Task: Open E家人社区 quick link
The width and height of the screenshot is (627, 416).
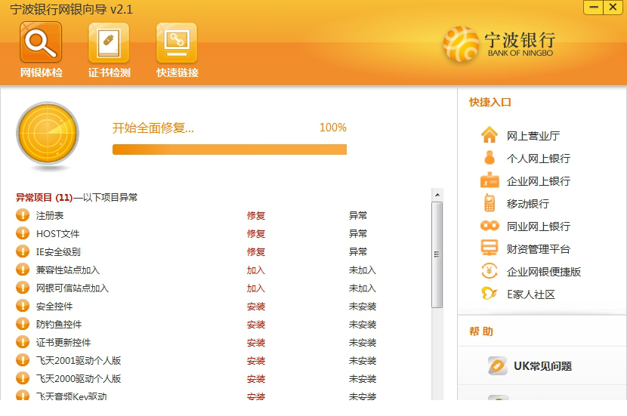Action: click(x=531, y=294)
